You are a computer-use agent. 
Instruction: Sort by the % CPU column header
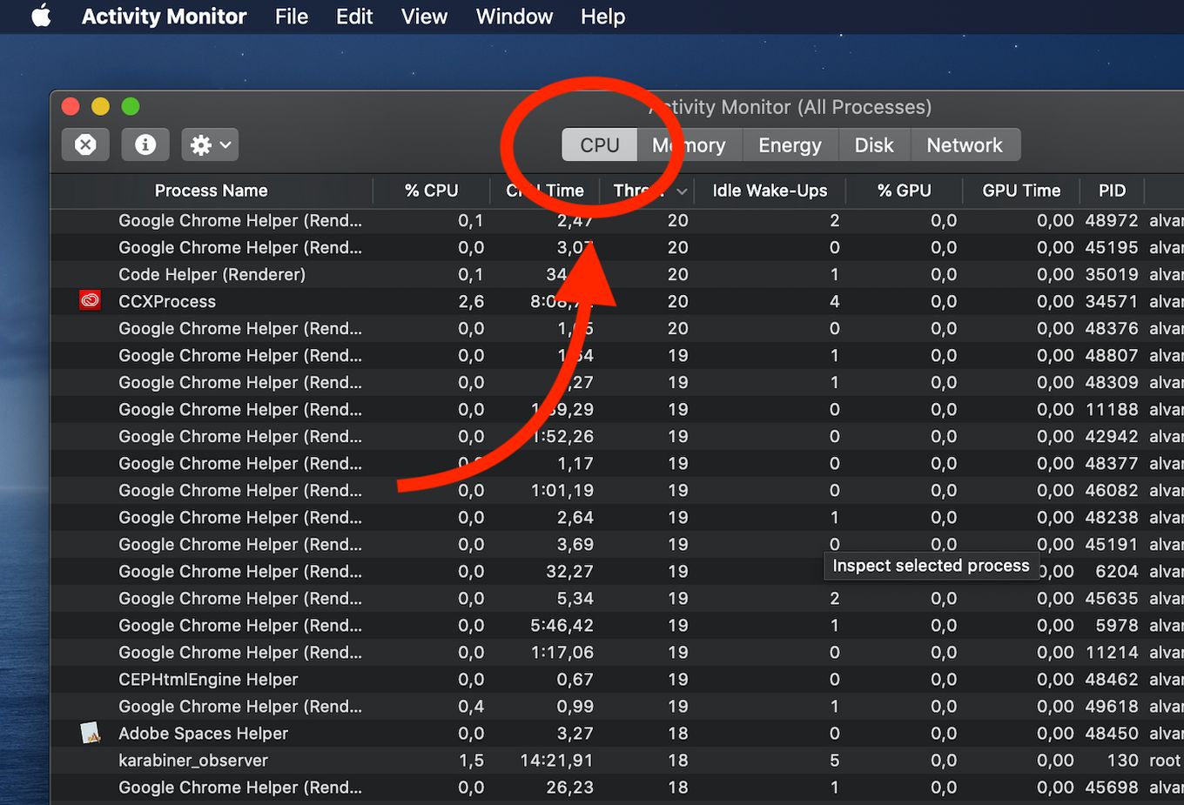(431, 191)
